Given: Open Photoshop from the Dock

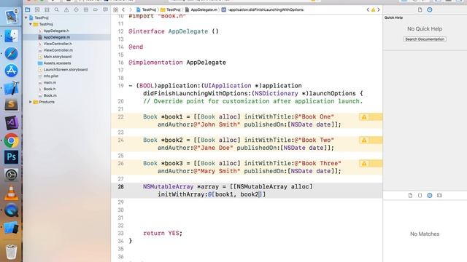Looking at the screenshot, I should 12,157.
